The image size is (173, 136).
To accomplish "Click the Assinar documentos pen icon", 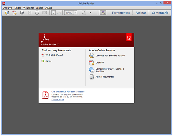I will click(92, 77).
